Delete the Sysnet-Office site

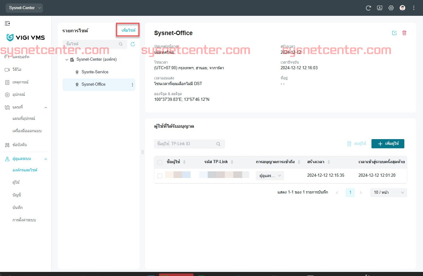tap(404, 33)
